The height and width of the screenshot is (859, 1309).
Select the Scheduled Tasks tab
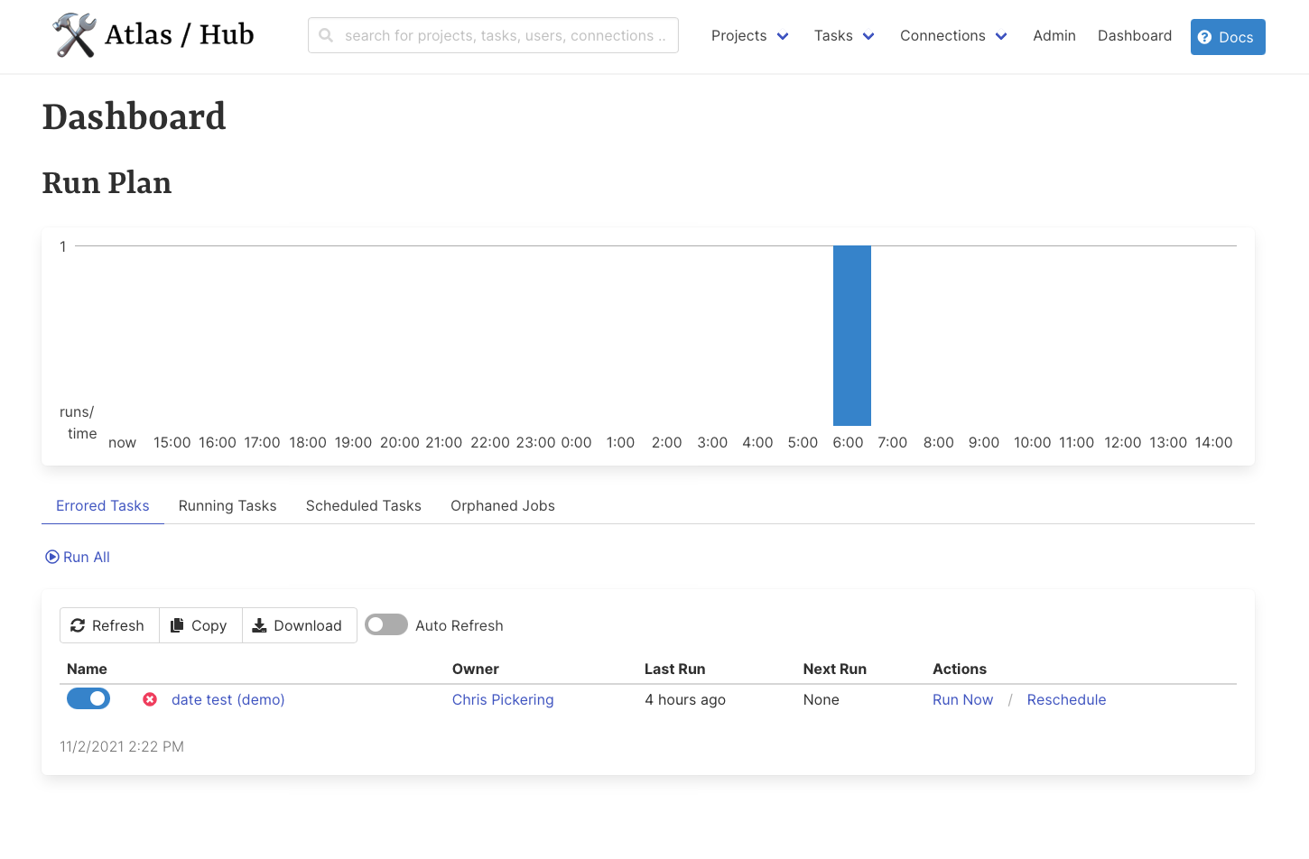pos(364,505)
